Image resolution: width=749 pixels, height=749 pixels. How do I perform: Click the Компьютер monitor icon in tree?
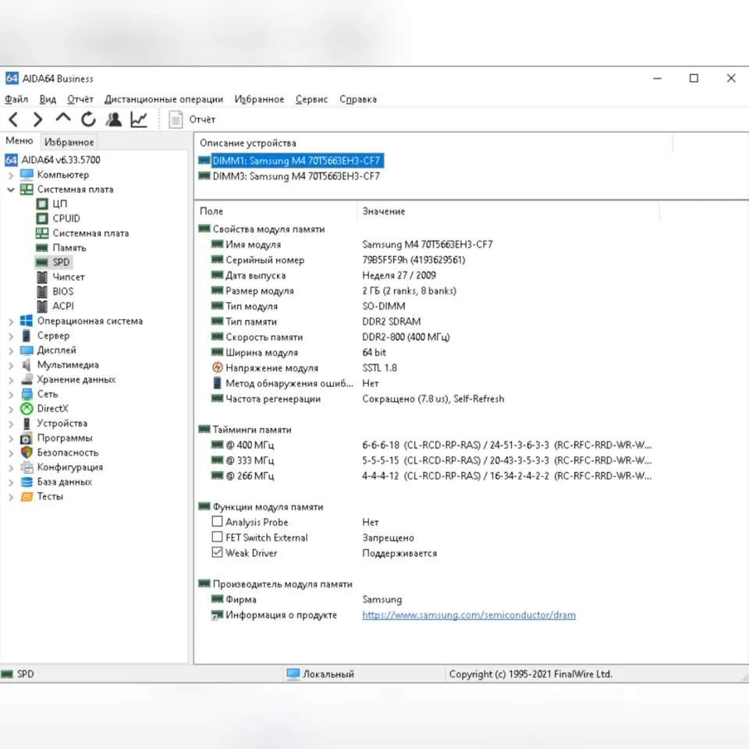[x=27, y=175]
